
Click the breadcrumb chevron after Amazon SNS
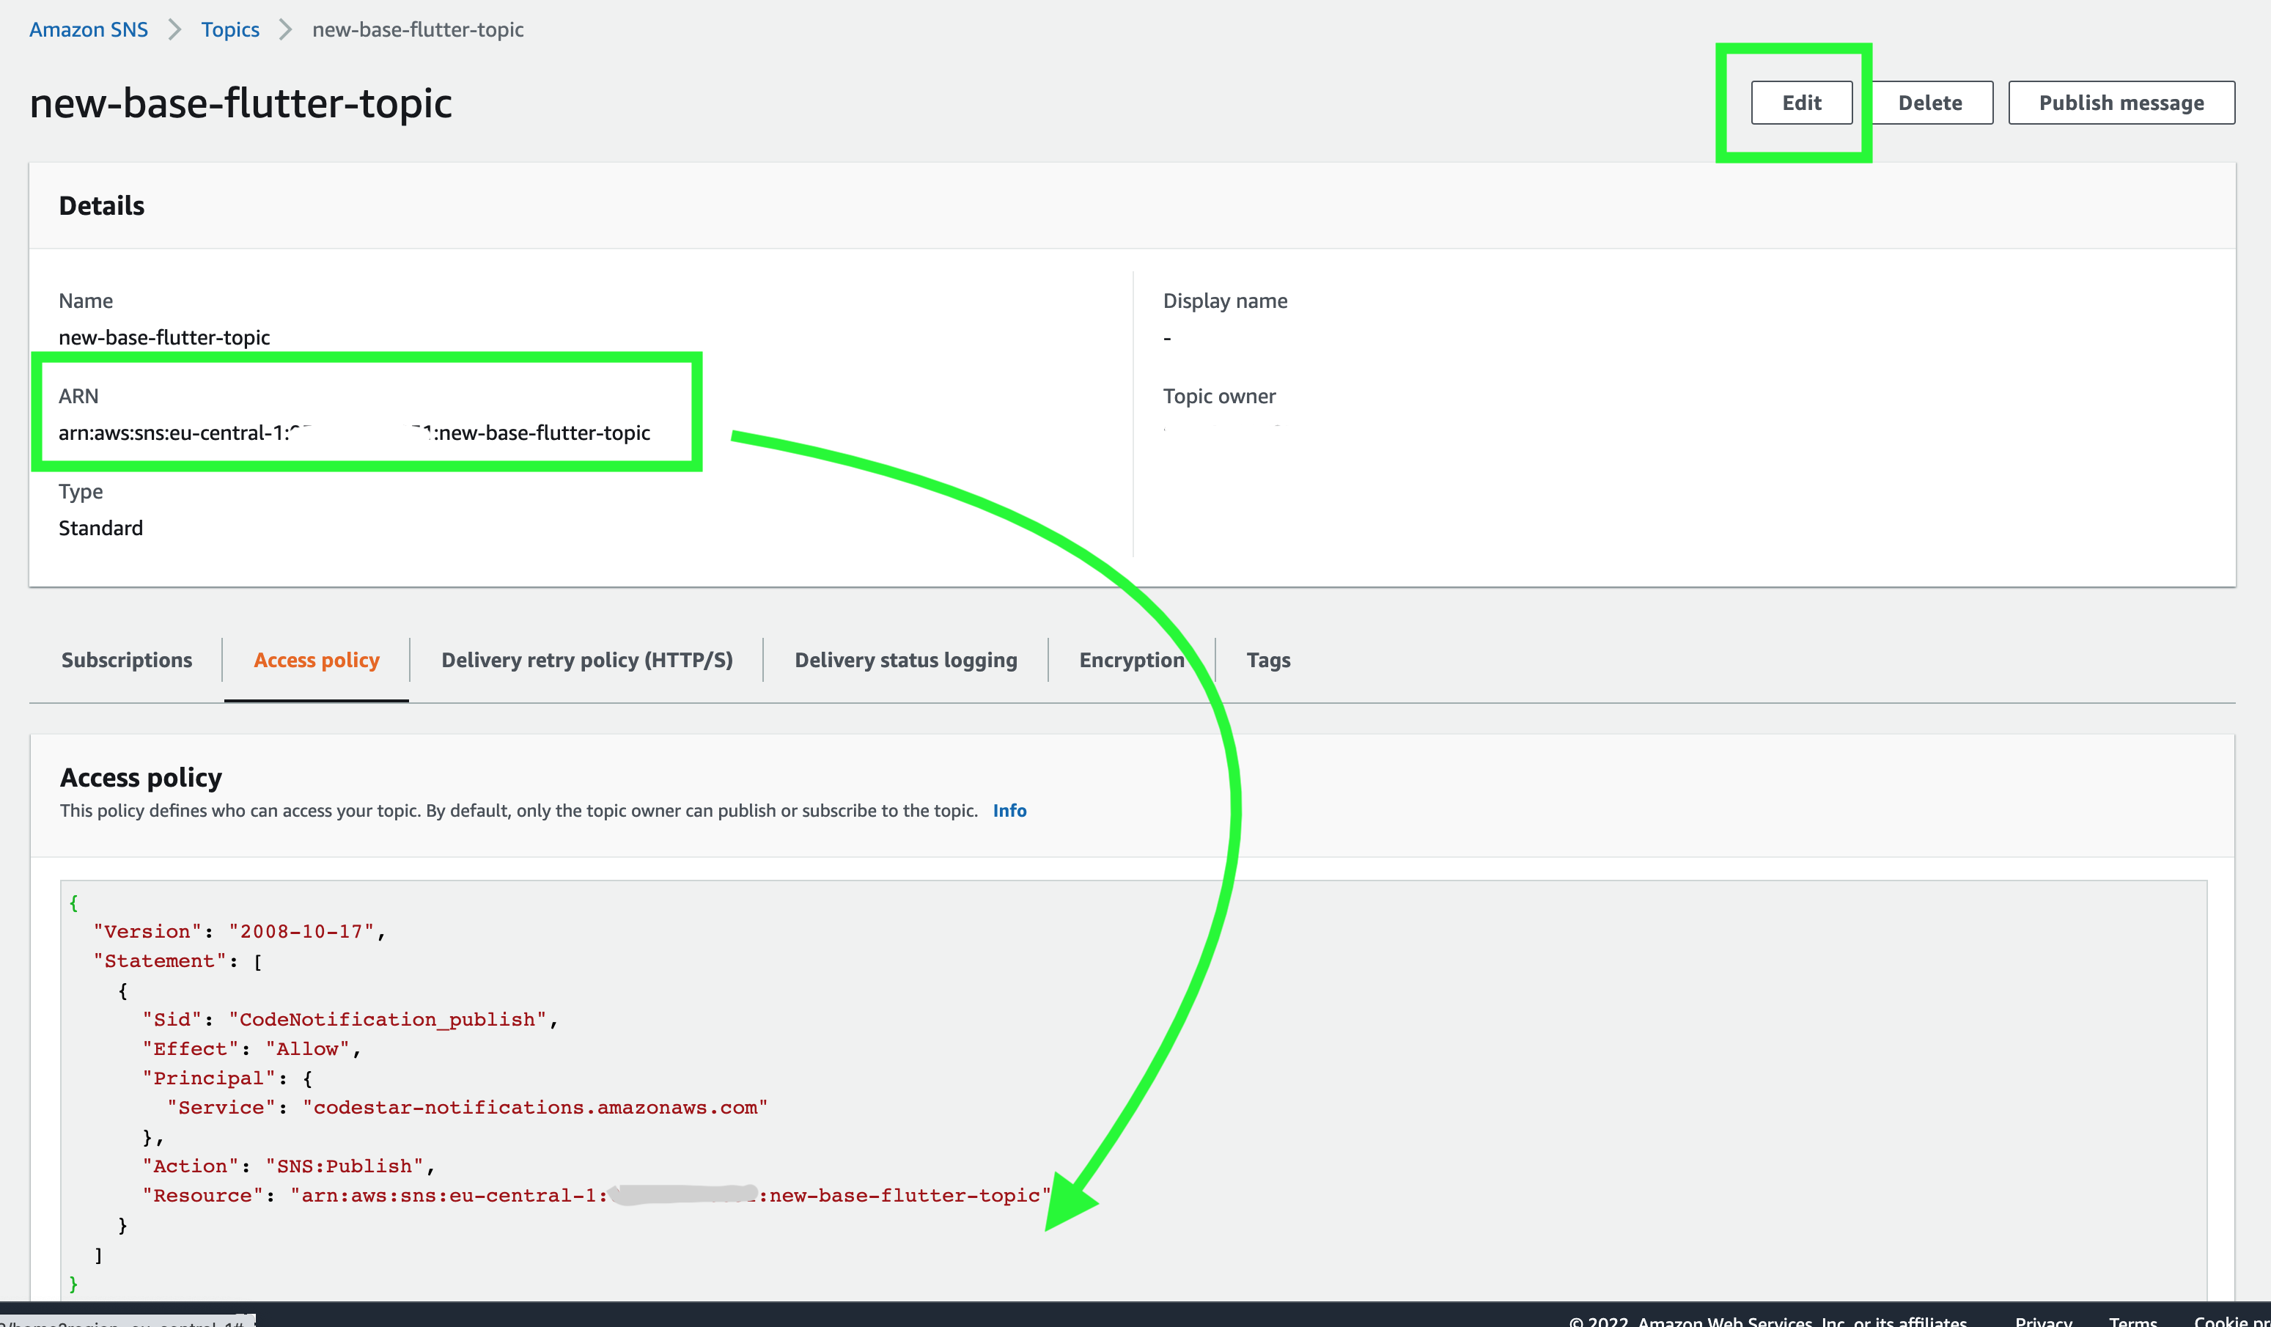tap(174, 30)
